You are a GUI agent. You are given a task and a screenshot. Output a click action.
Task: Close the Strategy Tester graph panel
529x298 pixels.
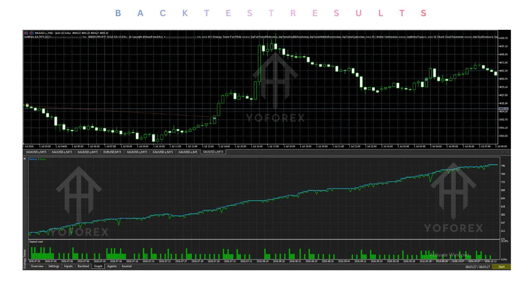click(x=24, y=159)
